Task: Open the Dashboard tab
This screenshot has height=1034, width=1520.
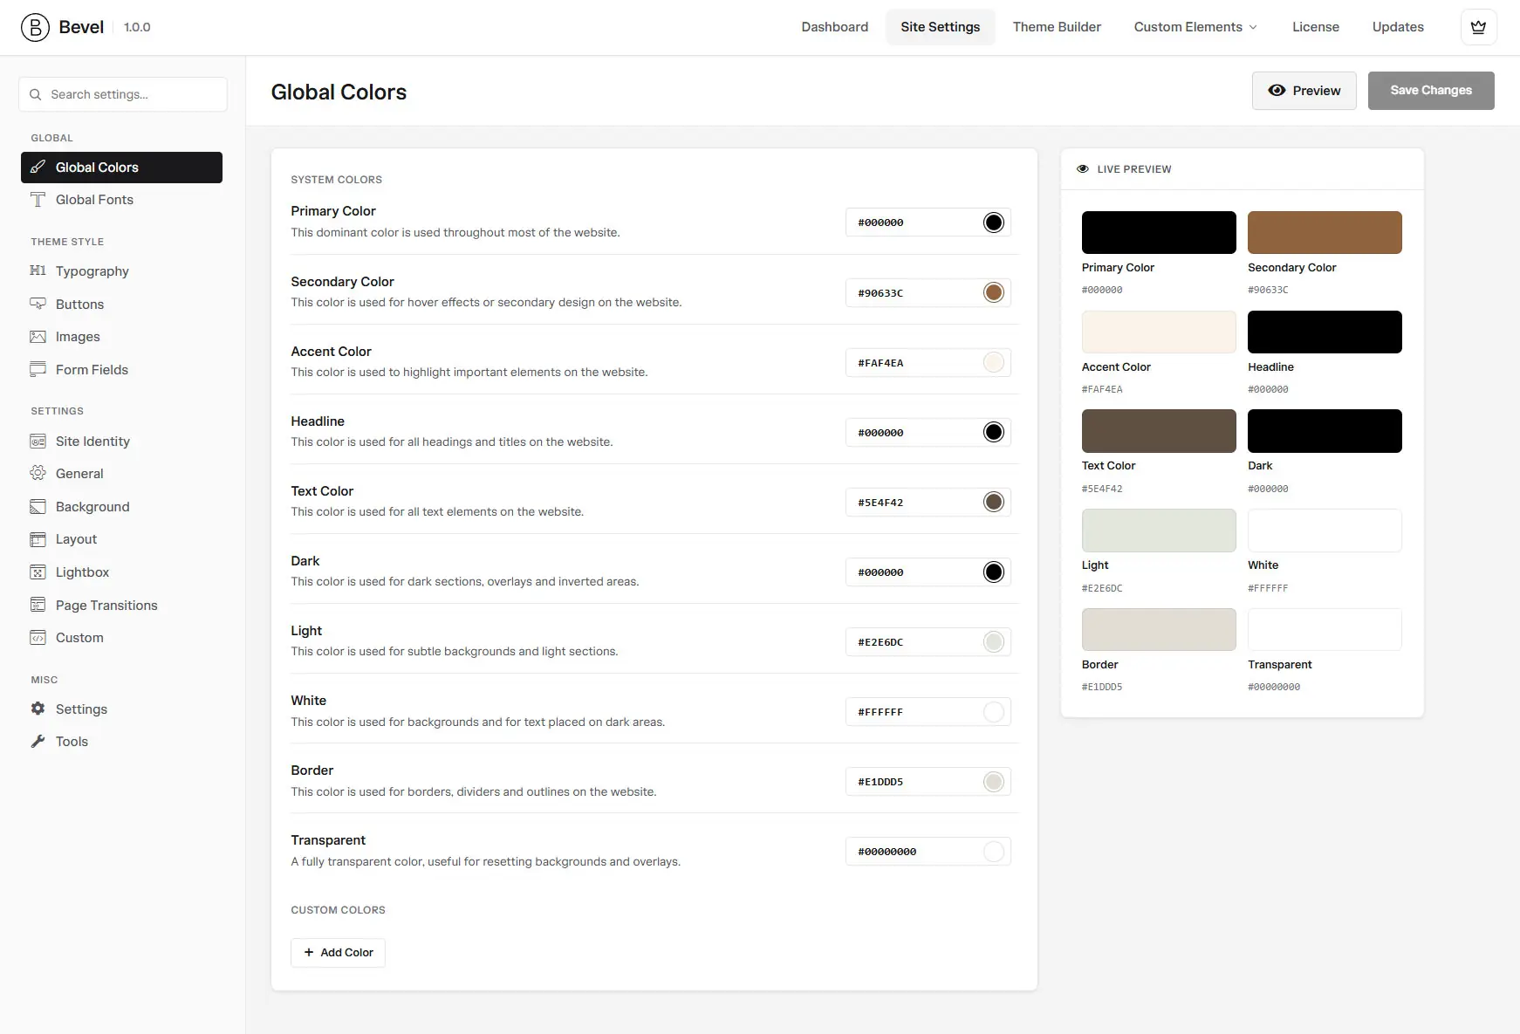Action: click(835, 27)
